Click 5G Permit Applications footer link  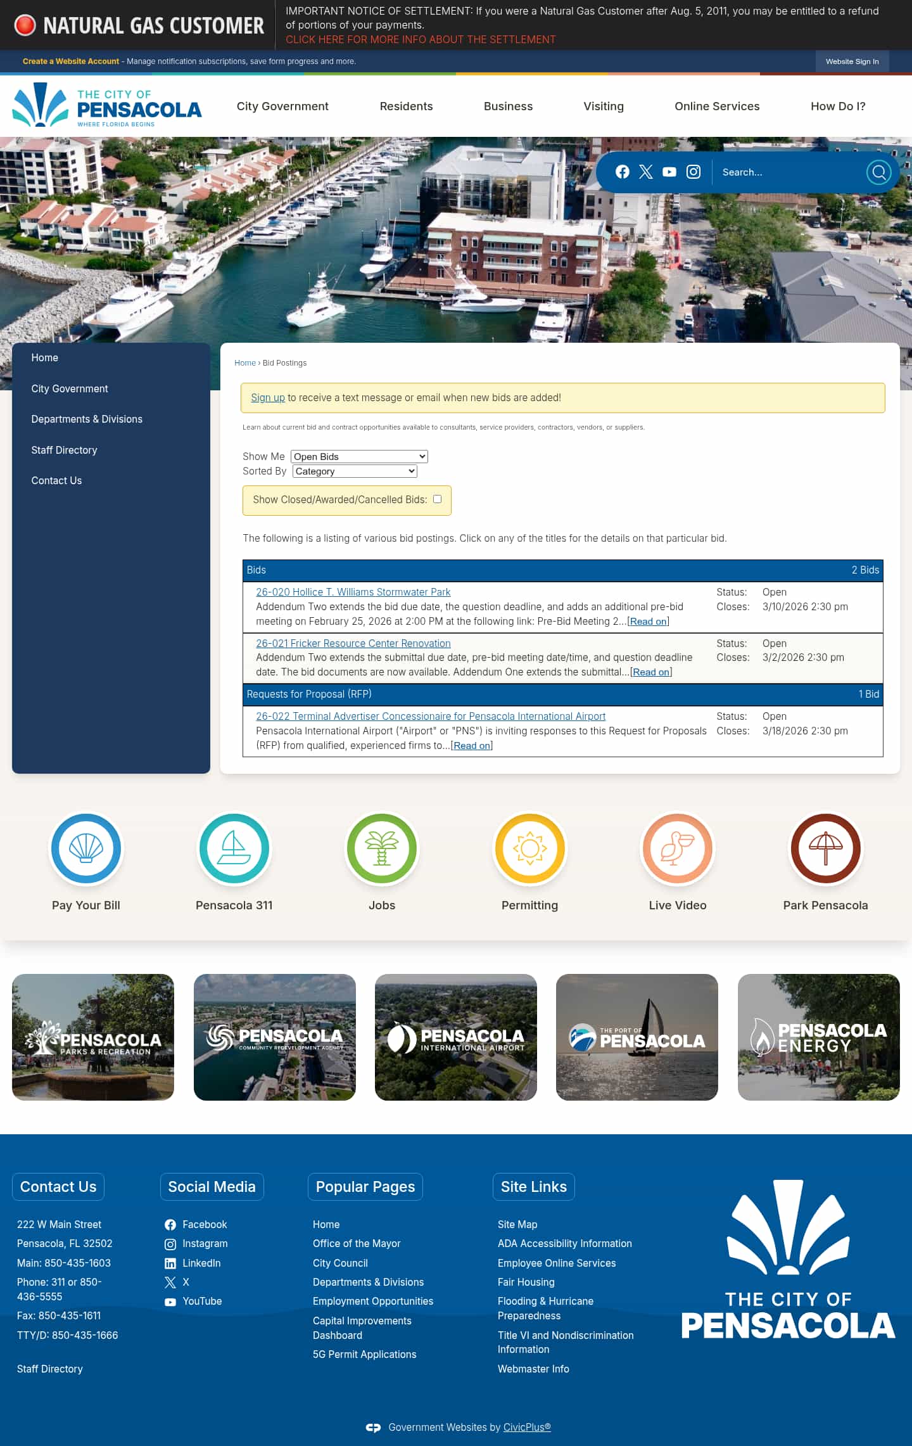pyautogui.click(x=365, y=1355)
